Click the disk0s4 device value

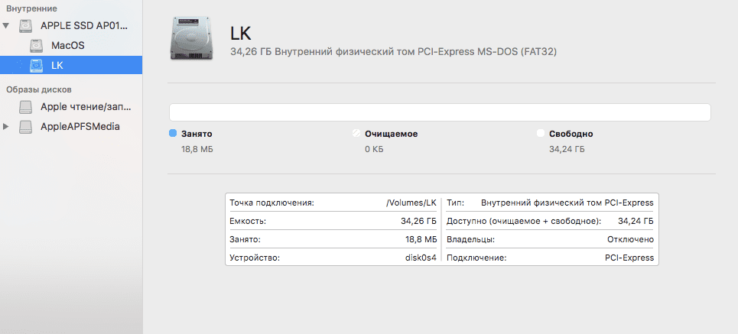pos(421,258)
